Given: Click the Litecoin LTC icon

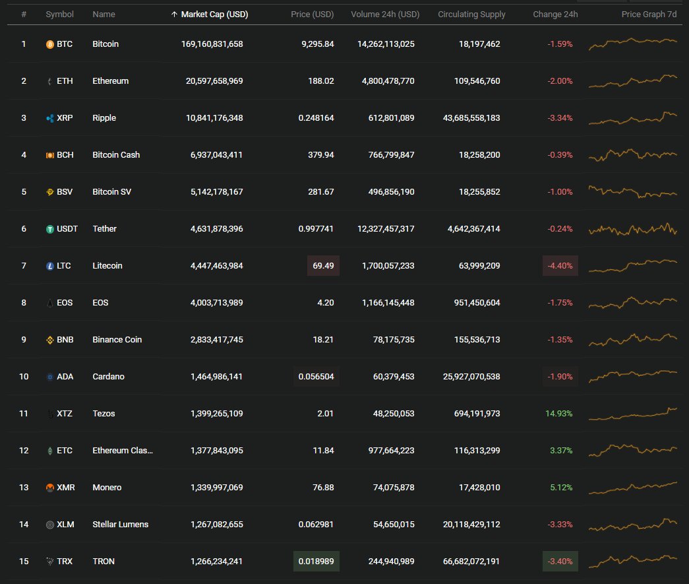Looking at the screenshot, I should [x=49, y=266].
